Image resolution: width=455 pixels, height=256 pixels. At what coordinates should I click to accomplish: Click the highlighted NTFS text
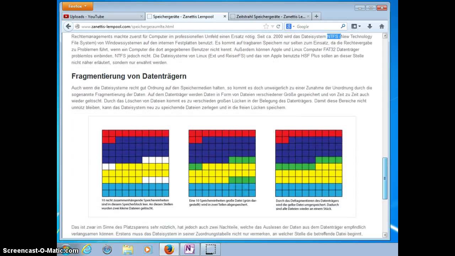(333, 36)
